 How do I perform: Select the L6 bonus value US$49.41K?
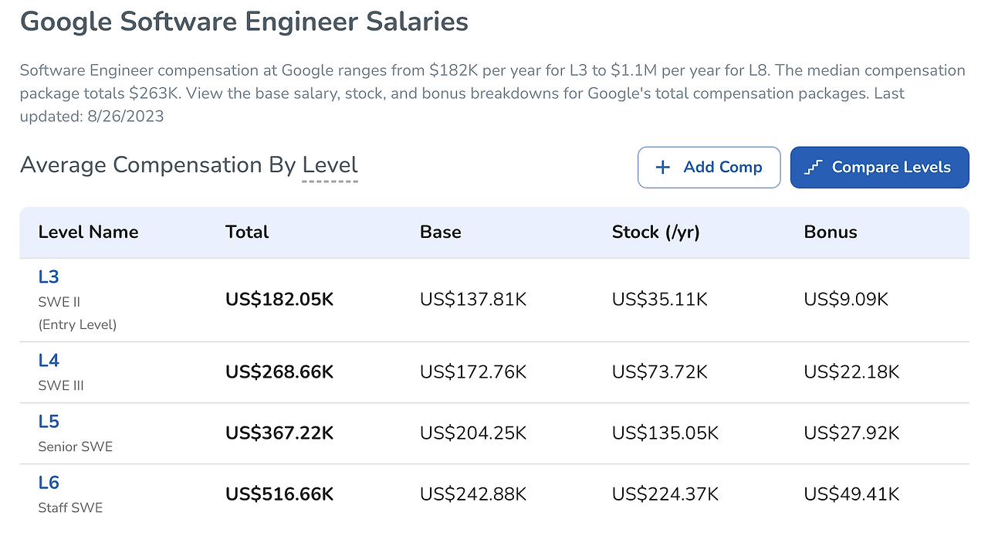pyautogui.click(x=851, y=494)
